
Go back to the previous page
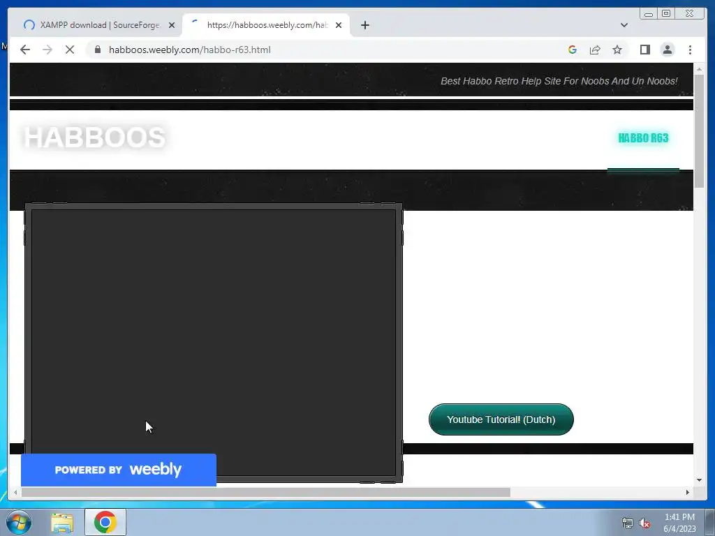(25, 50)
